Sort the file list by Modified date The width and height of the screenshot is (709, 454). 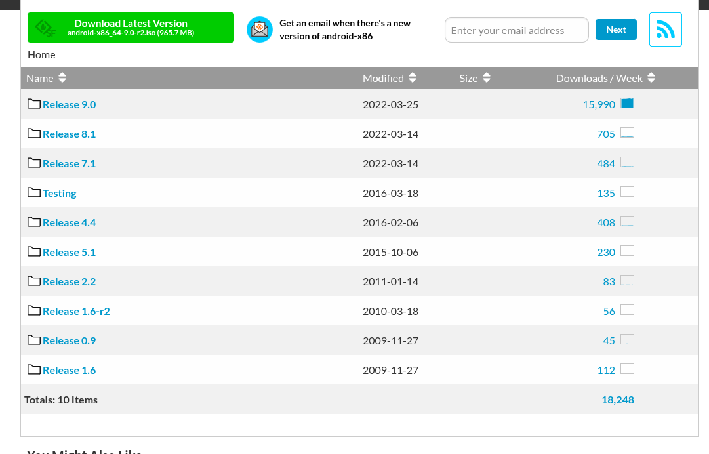point(390,78)
